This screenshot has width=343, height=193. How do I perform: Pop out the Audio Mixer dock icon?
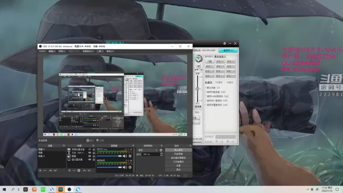133,145
